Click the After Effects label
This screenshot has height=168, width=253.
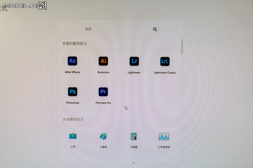click(72, 72)
